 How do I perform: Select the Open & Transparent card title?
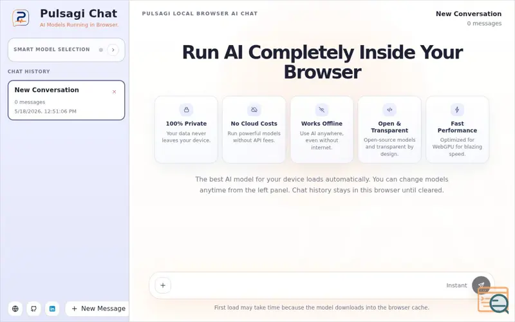(x=389, y=127)
